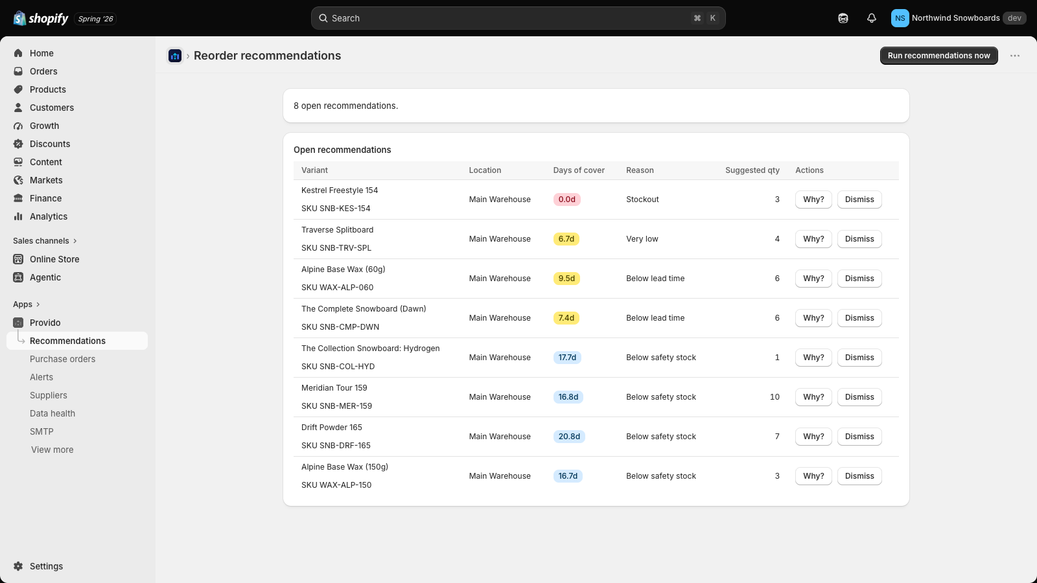
Task: Click the Content icon in sidebar
Action: click(x=18, y=162)
